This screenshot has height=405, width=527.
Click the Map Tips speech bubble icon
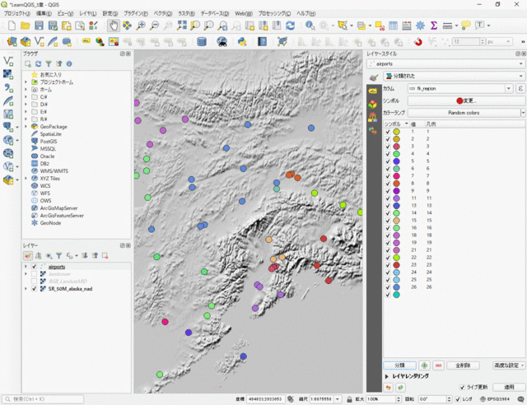pyautogui.click(x=466, y=26)
